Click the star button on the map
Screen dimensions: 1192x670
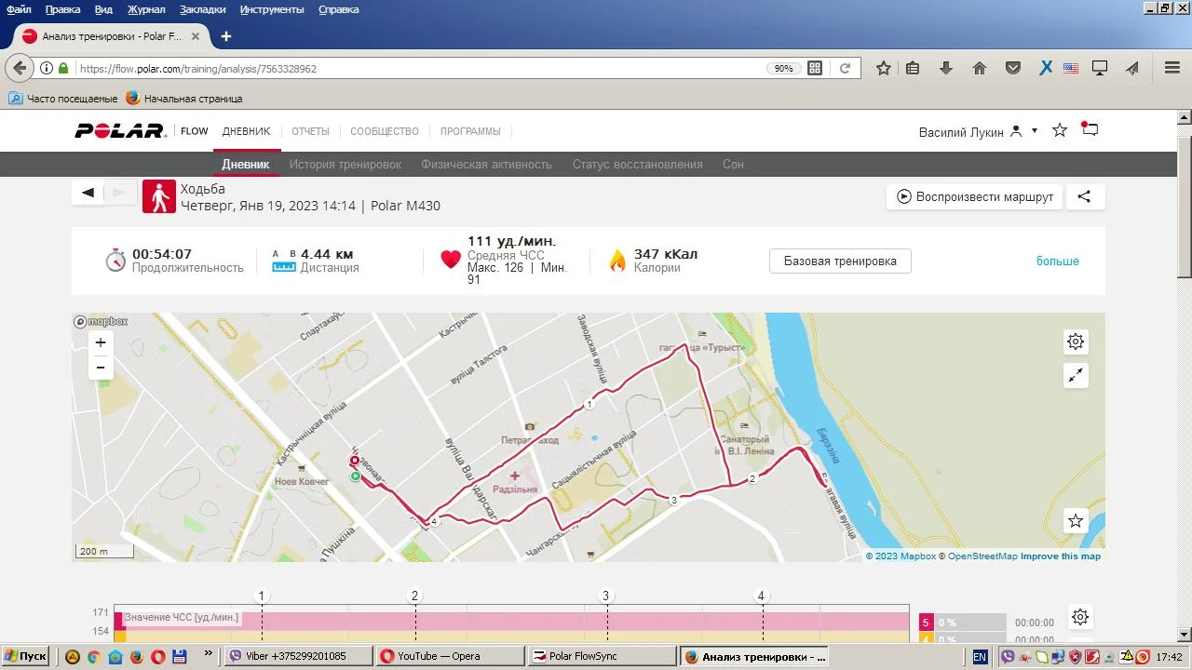(1076, 521)
